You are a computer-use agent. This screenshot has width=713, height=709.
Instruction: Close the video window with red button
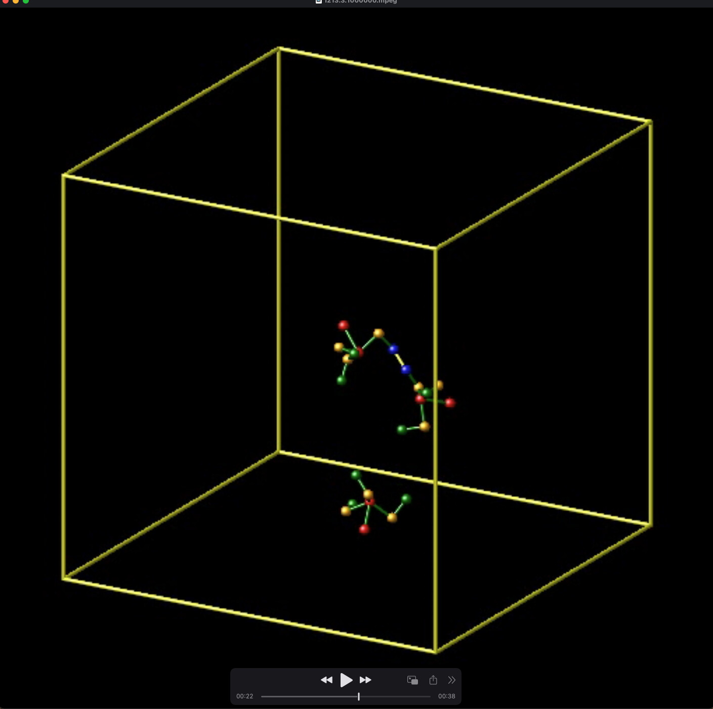pyautogui.click(x=6, y=2)
